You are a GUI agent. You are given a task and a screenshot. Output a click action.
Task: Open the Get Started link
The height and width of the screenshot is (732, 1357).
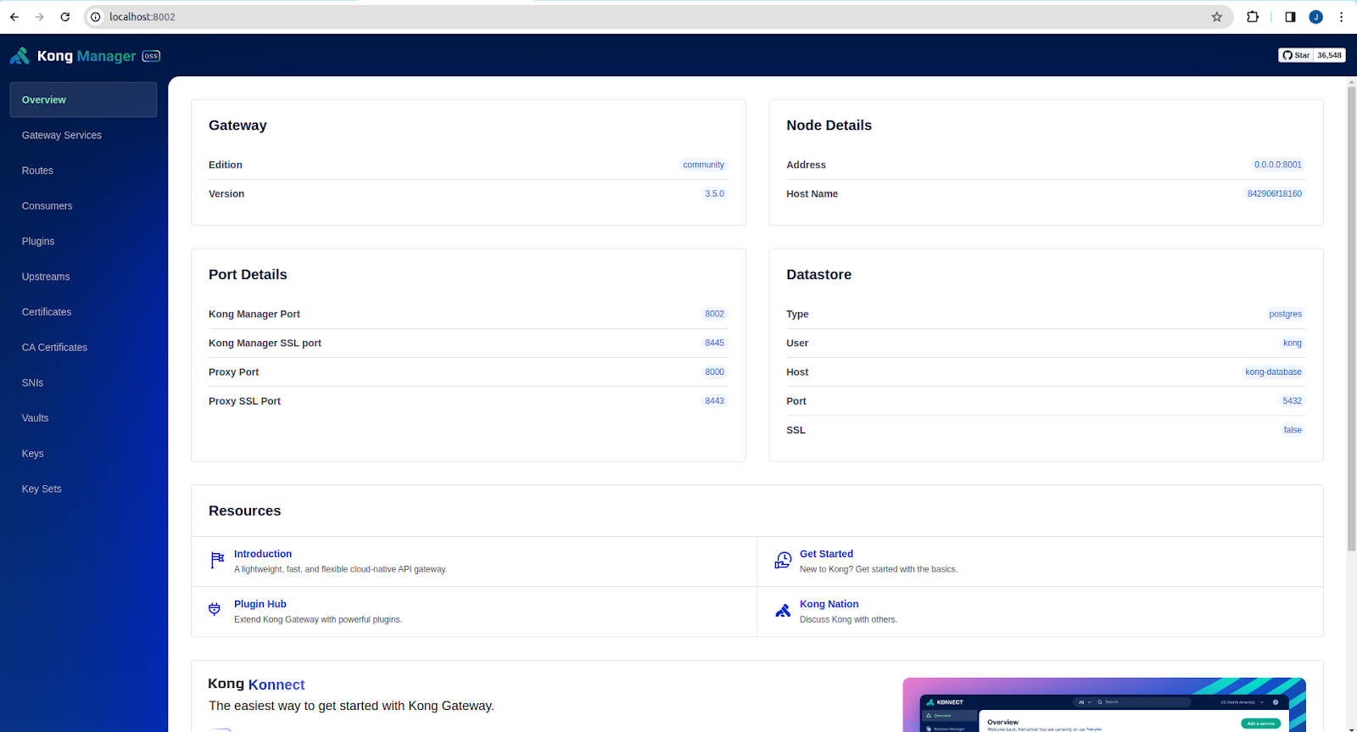(826, 554)
